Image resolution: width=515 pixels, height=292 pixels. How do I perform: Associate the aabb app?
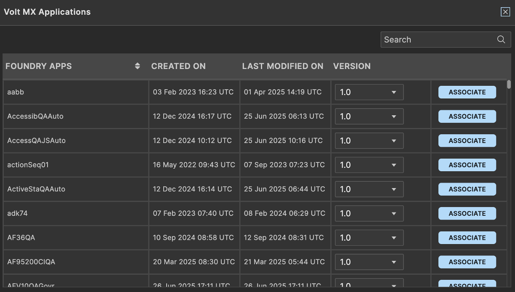(x=467, y=92)
